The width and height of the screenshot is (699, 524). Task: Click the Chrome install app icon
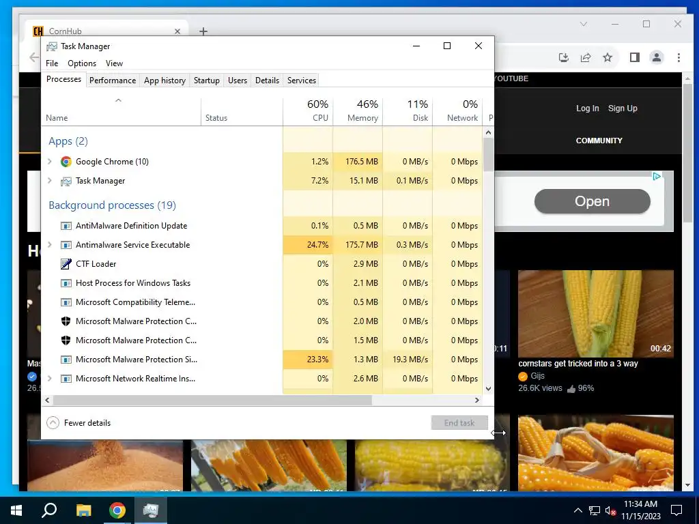click(563, 57)
